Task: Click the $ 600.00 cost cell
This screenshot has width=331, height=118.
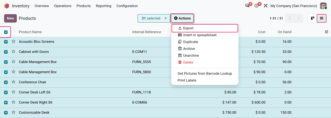Action: (x=258, y=102)
